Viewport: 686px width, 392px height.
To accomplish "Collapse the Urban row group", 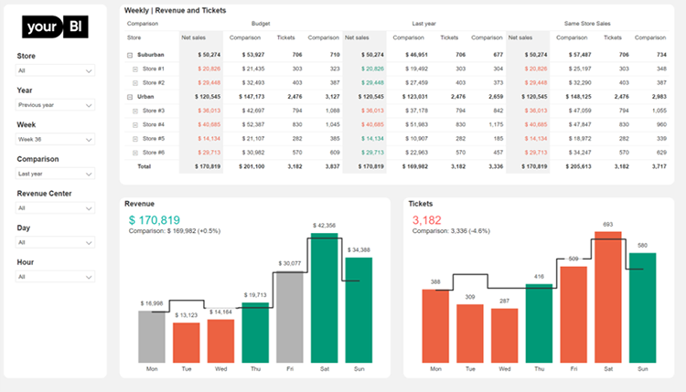I will [130, 96].
